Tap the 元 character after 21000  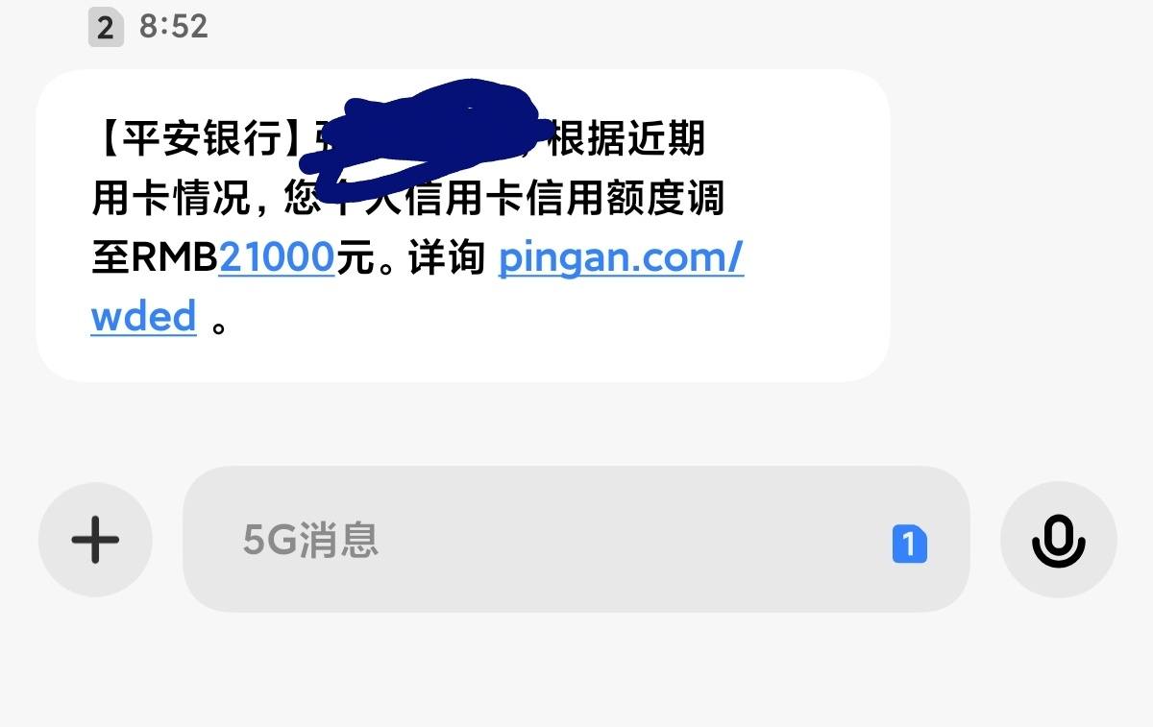(354, 257)
